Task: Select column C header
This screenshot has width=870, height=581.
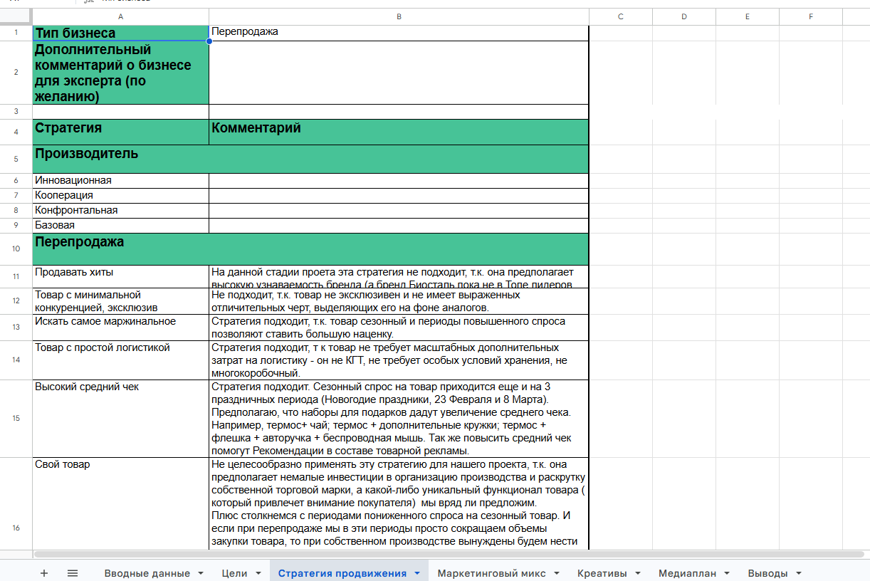Action: click(621, 16)
